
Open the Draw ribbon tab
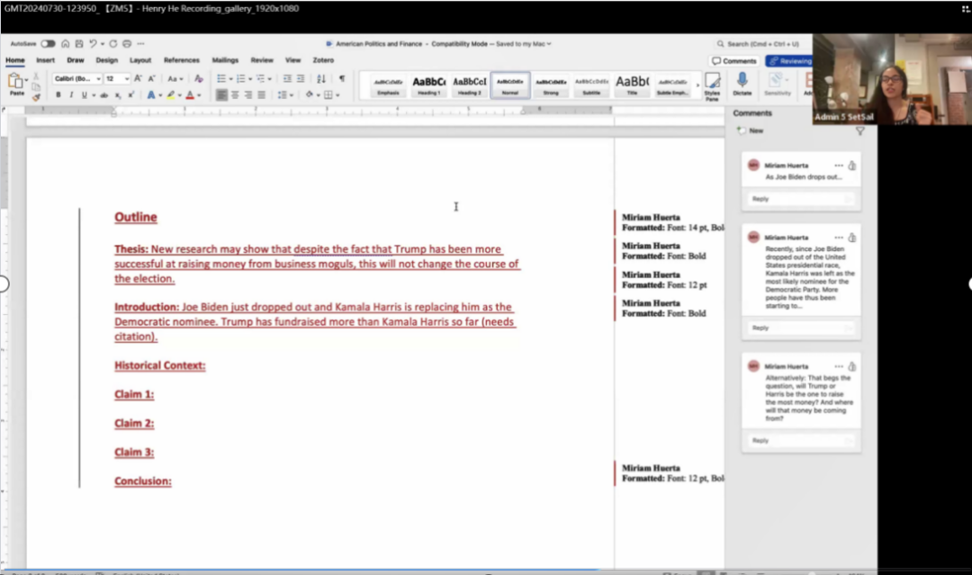click(75, 60)
